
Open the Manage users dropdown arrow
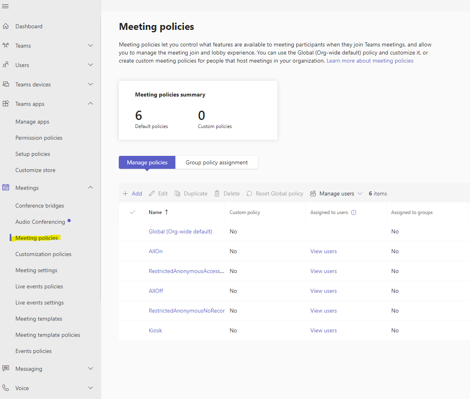click(360, 193)
